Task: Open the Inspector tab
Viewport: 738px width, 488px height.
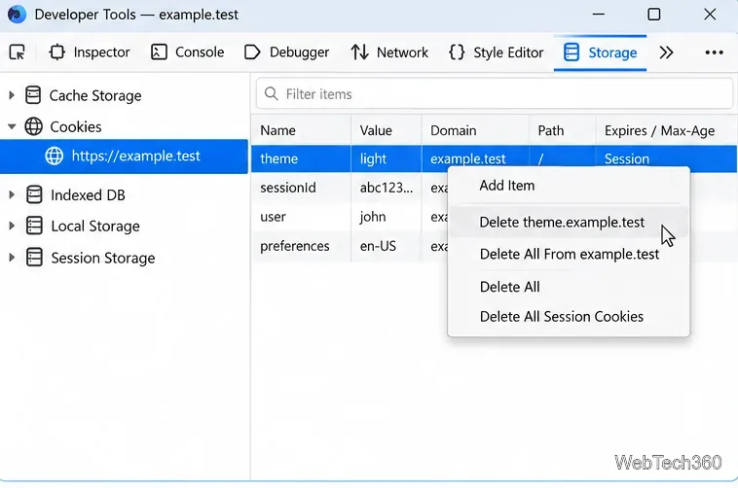Action: (x=89, y=52)
